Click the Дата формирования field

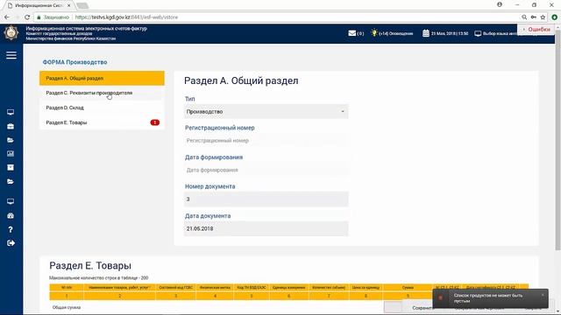tap(266, 170)
